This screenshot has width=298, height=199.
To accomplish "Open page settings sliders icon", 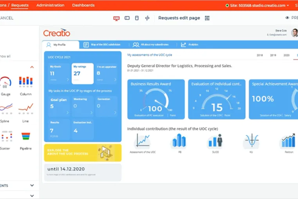I will [207, 18].
